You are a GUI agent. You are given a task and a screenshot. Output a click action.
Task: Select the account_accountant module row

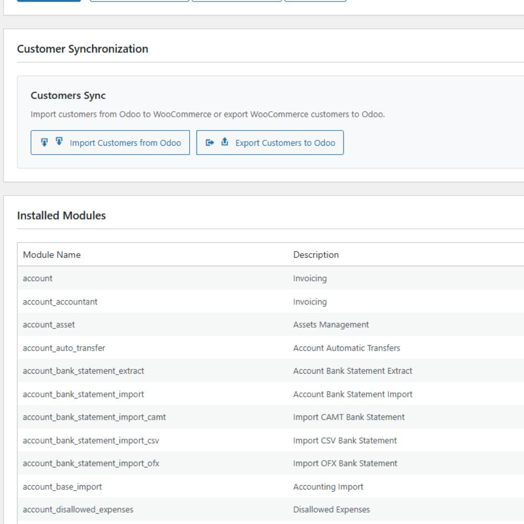[60, 302]
